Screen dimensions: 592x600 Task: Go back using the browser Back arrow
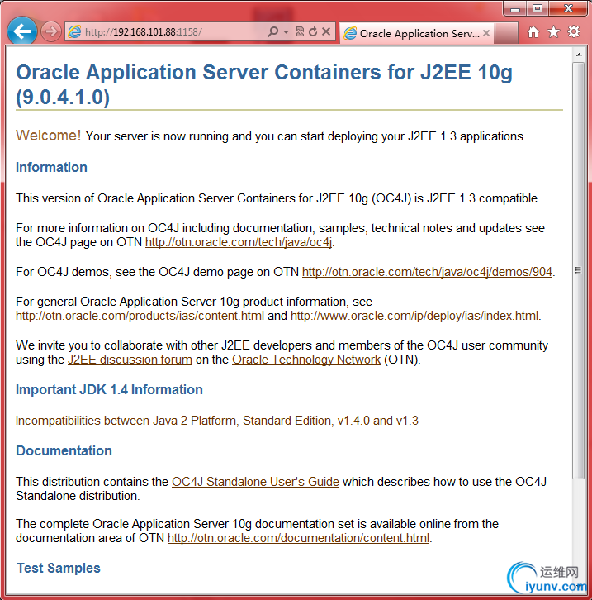[21, 31]
